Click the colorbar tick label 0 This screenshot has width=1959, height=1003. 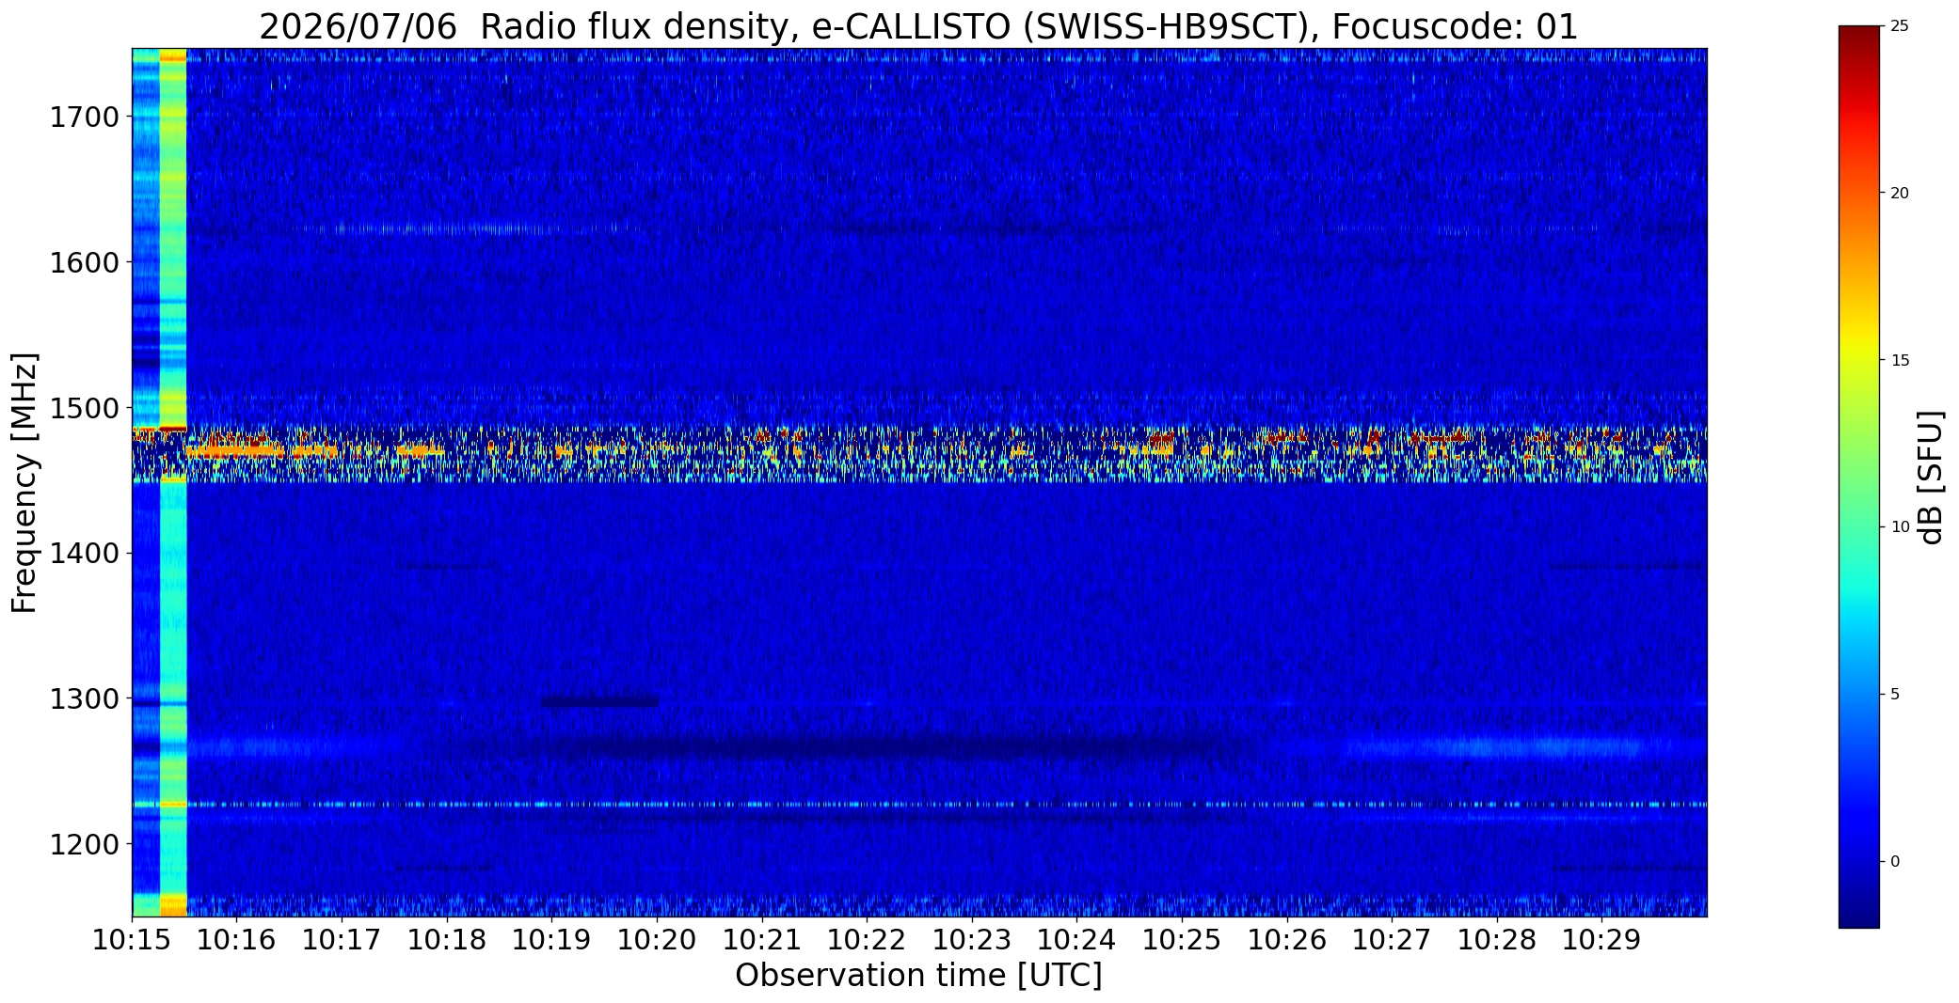coord(1895,862)
